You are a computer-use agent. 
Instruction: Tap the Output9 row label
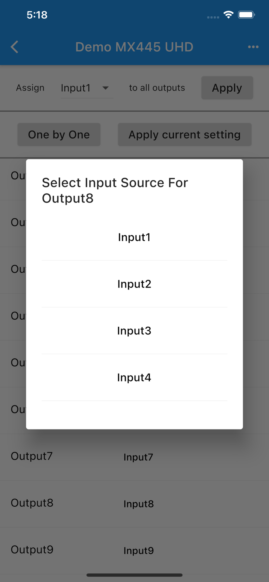pos(32,550)
